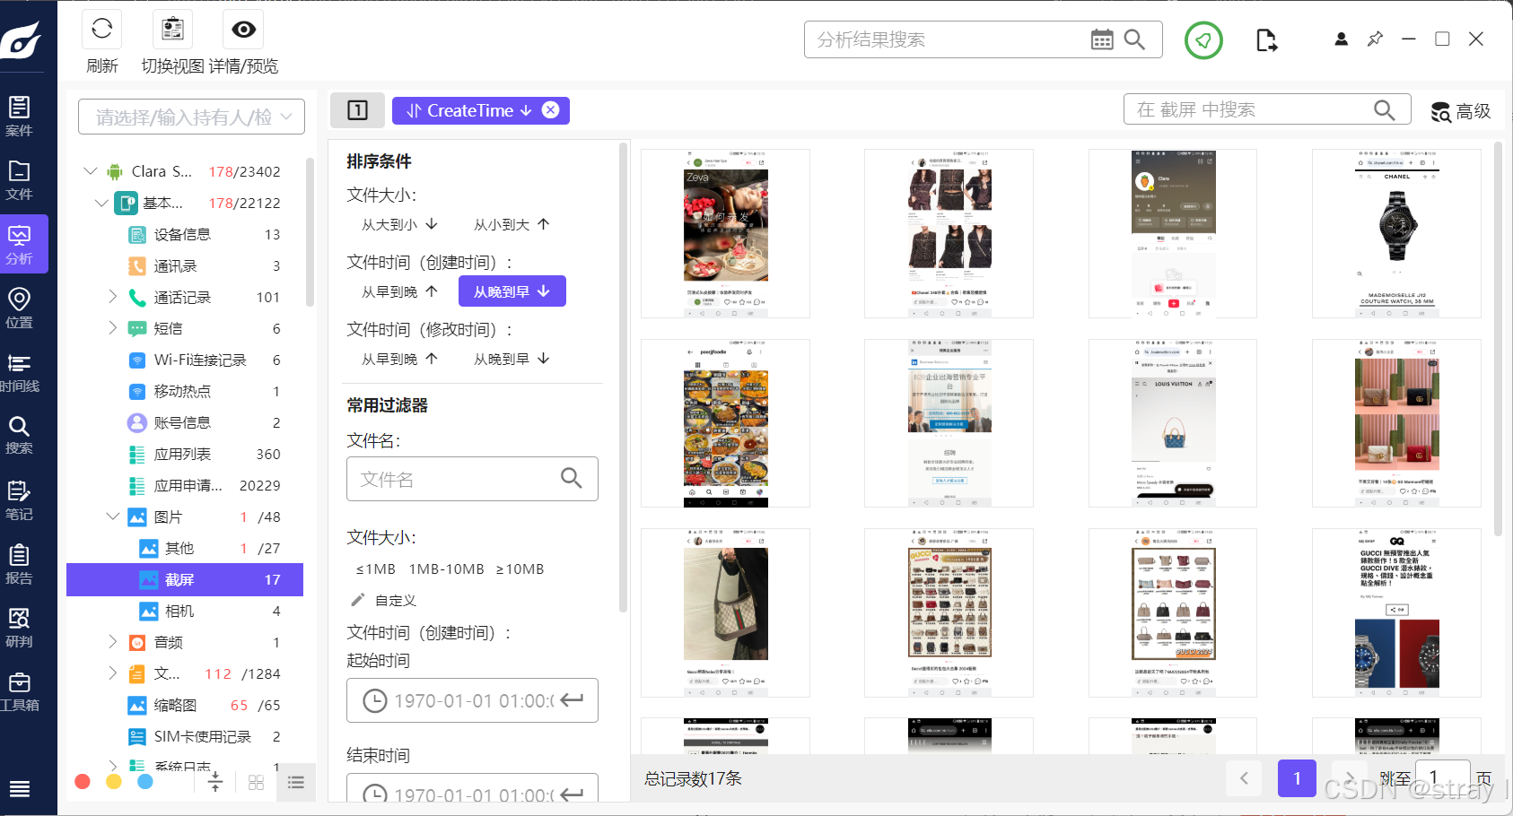Screen dimensions: 1513x816
Task: Open 时间线 in the left sidebar
Action: [20, 372]
